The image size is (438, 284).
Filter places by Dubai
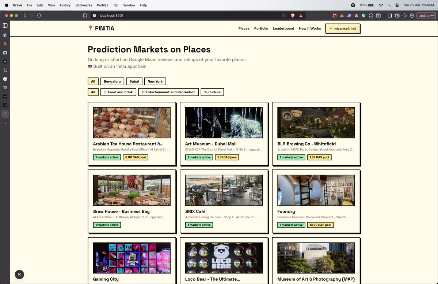click(134, 81)
